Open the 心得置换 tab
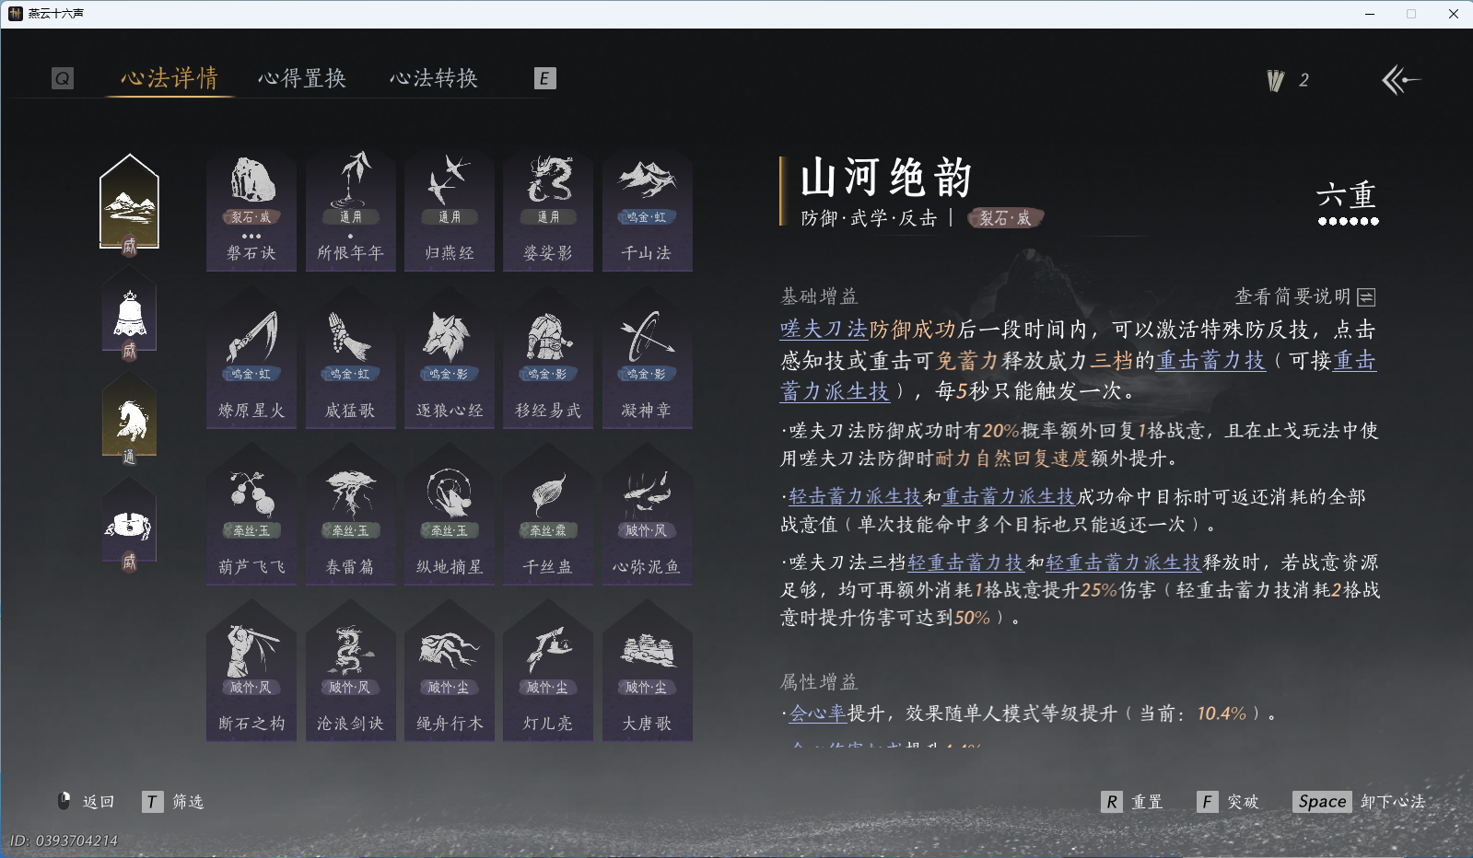The height and width of the screenshot is (858, 1473). 302,78
